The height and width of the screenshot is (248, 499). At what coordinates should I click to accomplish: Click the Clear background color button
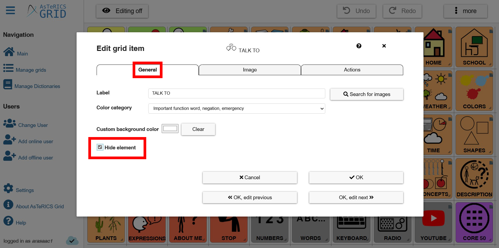coord(198,129)
